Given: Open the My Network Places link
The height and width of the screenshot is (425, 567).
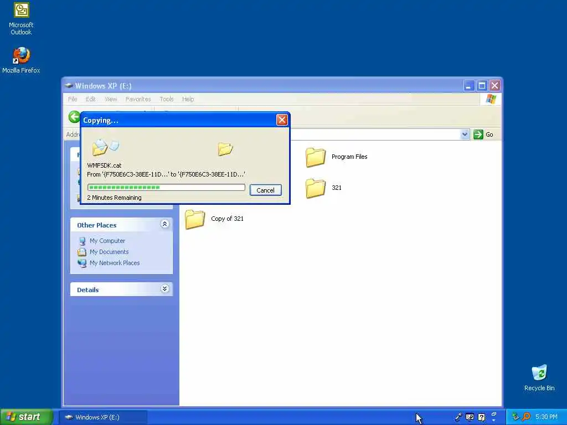Looking at the screenshot, I should tap(115, 263).
